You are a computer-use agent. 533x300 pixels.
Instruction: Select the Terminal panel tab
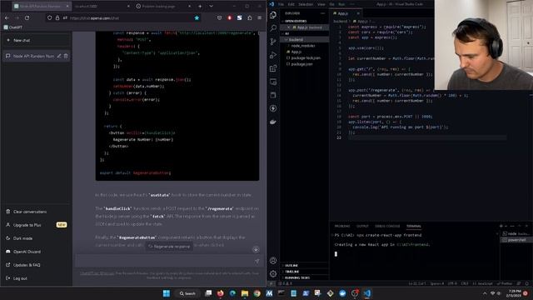click(x=413, y=226)
